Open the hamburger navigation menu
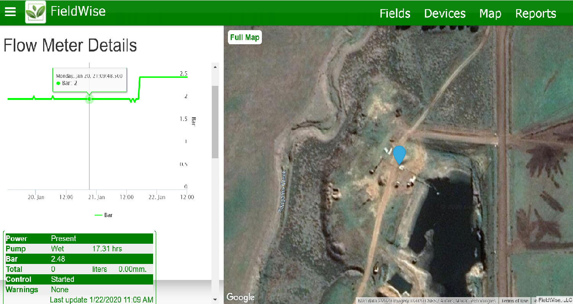The image size is (573, 304). tap(10, 12)
